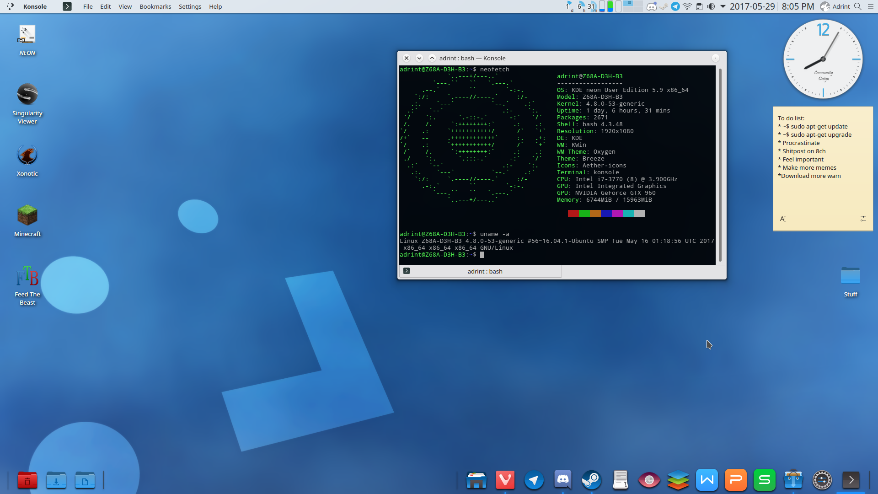This screenshot has height=494, width=878.
Task: Launch WPS Spreadsheets from dock
Action: [x=764, y=480]
